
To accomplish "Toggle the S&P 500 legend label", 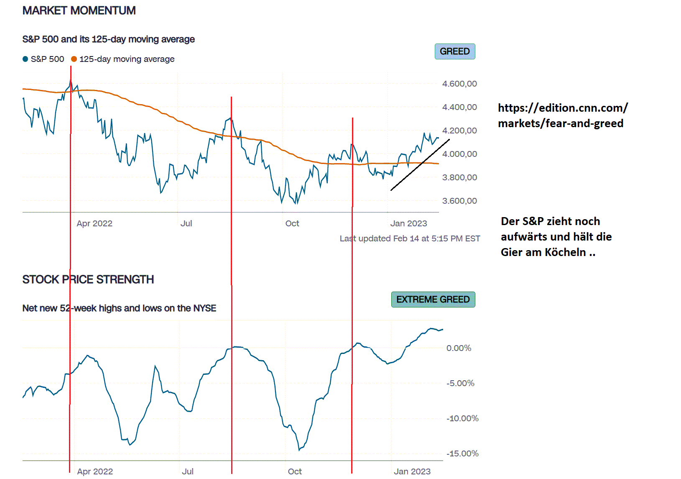I will pyautogui.click(x=47, y=59).
